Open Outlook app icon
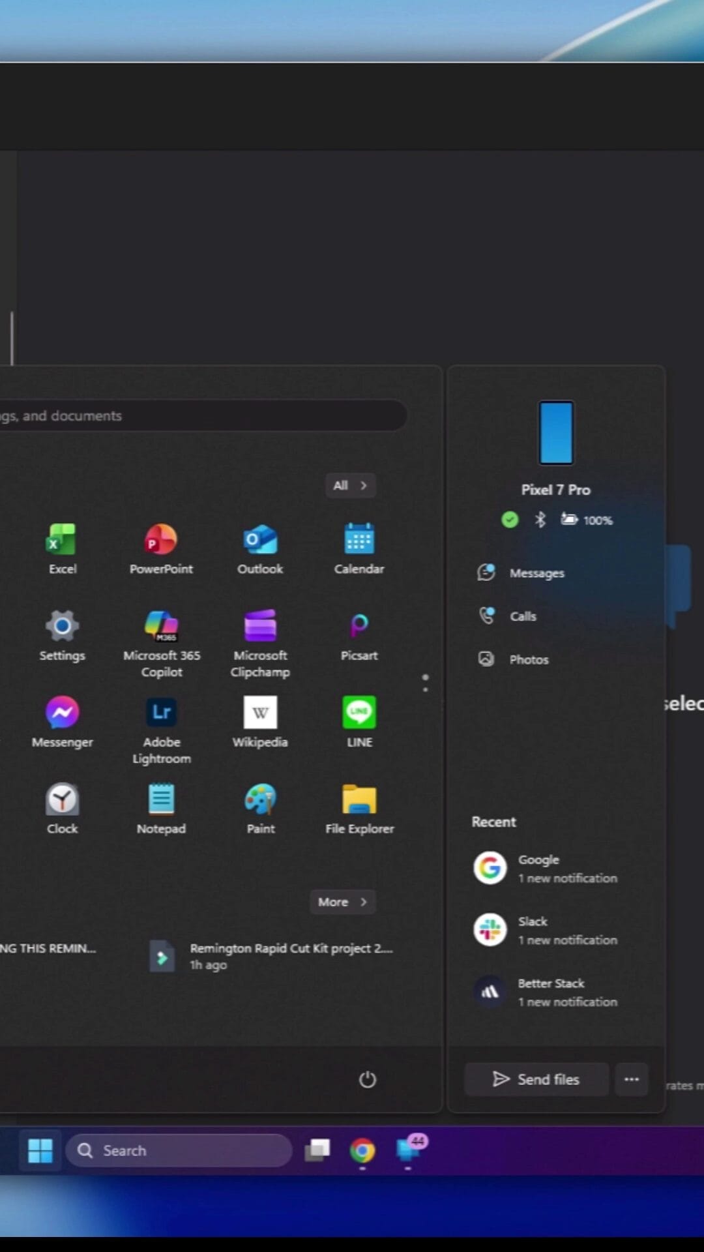The height and width of the screenshot is (1252, 704). (260, 549)
